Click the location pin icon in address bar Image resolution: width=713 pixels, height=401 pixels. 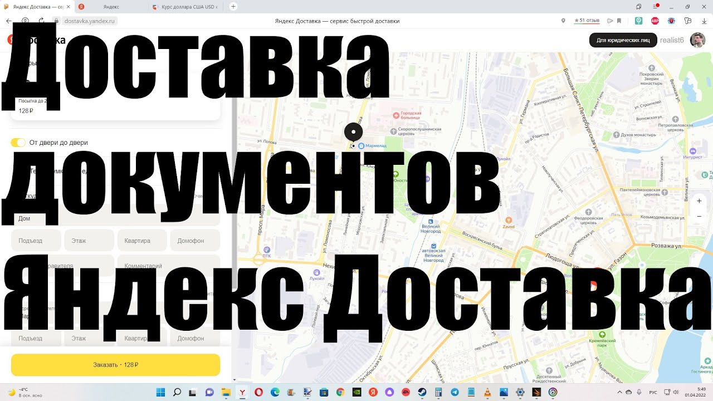563,21
